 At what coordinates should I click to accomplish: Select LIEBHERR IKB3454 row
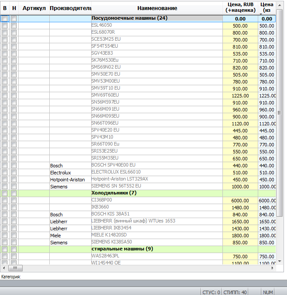(138, 228)
